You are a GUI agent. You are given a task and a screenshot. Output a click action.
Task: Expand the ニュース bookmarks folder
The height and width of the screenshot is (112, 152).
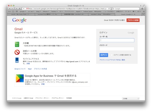point(109,11)
